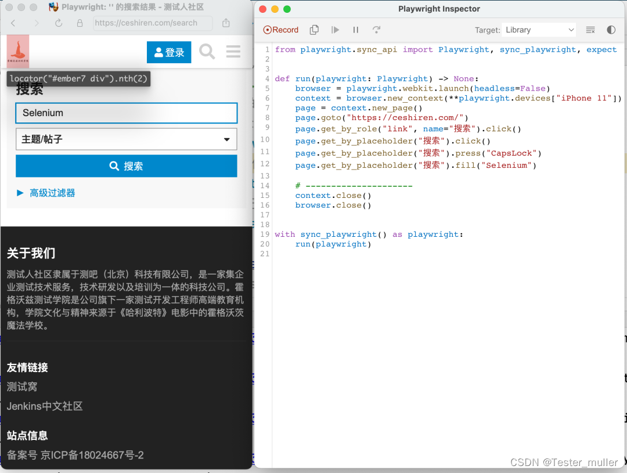Open the Jenkins中文社区 link
Screen dimensions: 627x473
click(45, 406)
